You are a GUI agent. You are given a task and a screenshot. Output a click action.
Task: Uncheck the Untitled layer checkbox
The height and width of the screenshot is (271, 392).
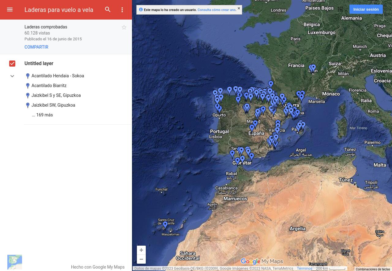[x=12, y=64]
